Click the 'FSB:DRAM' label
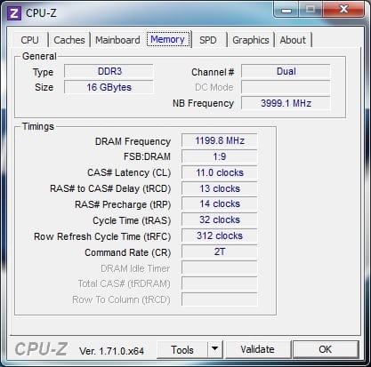This screenshot has height=367, width=371. click(147, 156)
